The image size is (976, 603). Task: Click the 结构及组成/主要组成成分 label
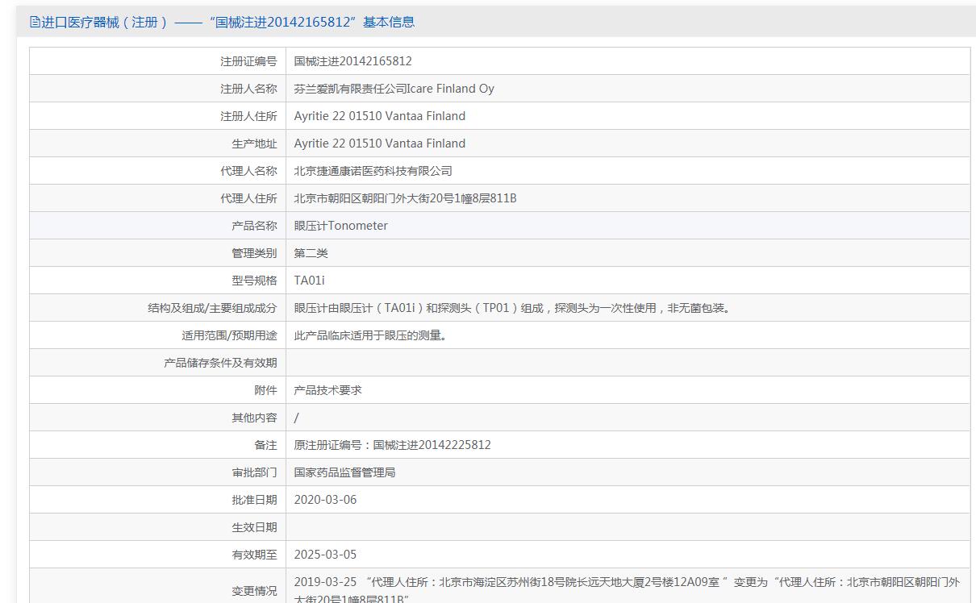tap(212, 308)
